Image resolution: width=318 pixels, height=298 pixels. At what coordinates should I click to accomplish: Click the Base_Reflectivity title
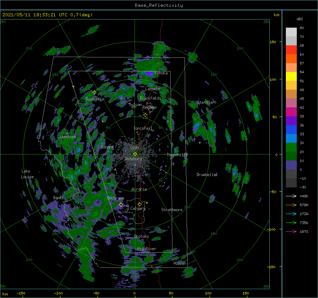point(159,5)
